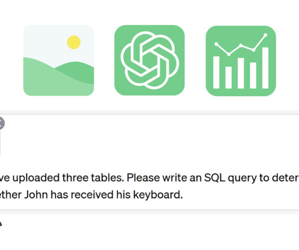The width and height of the screenshot is (299, 250).
Task: Click the light green foreground hill in picture
Action: [x=57, y=82]
